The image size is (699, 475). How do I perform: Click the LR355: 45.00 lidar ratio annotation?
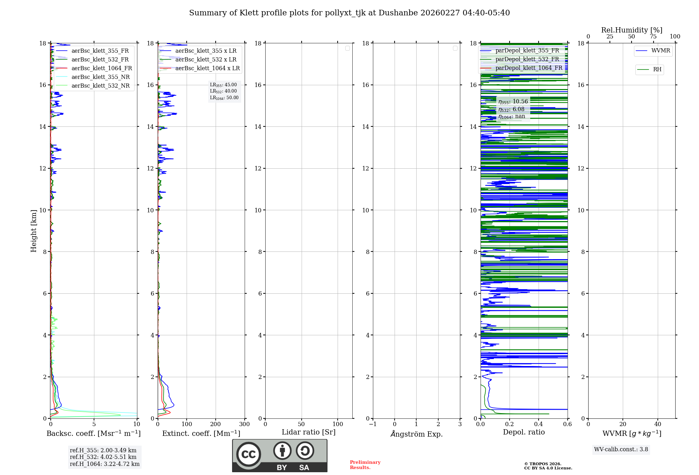(223, 85)
